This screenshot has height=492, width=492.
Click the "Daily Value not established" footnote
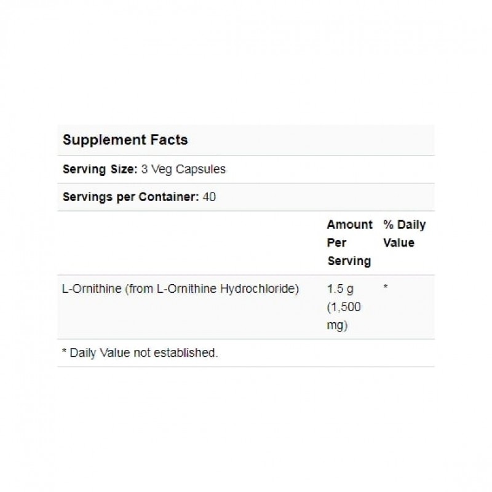(x=143, y=353)
